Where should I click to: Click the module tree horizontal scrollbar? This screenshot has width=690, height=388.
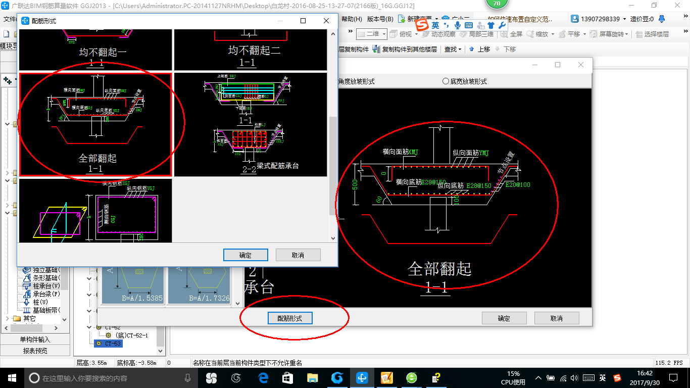pos(32,328)
